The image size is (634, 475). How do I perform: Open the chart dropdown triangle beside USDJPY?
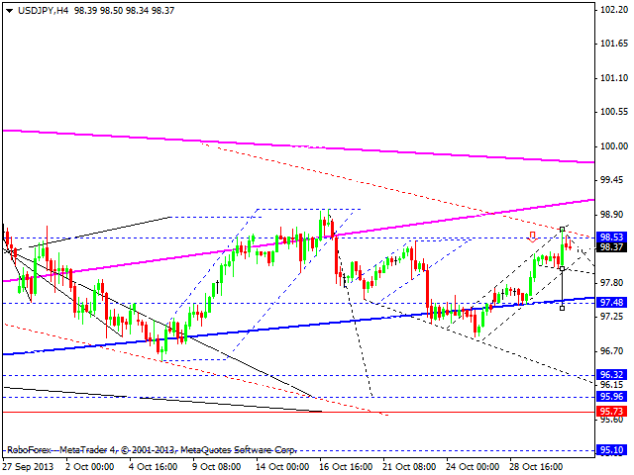click(9, 11)
